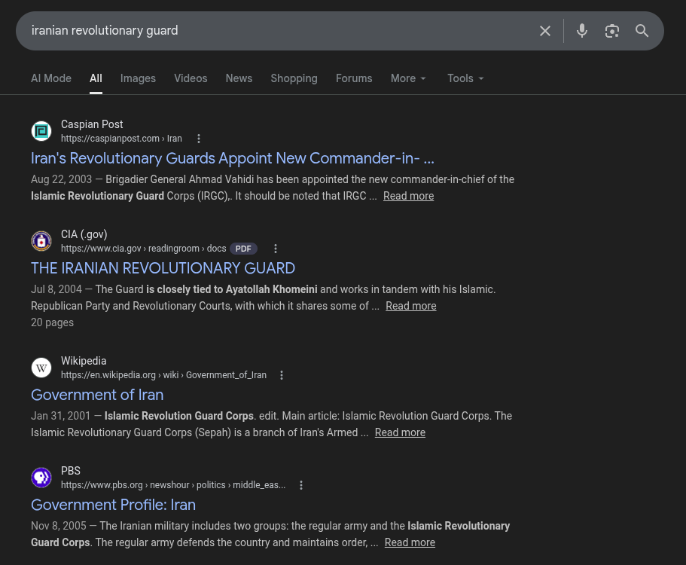686x565 pixels.
Task: Click Read more on Wikipedia snippet
Action: (x=400, y=432)
